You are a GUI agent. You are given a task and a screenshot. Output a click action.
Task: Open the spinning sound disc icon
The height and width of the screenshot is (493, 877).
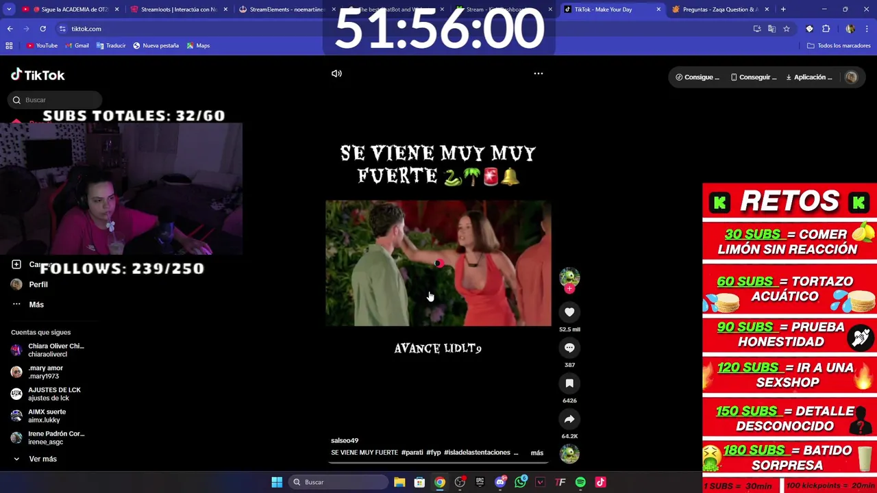click(569, 453)
